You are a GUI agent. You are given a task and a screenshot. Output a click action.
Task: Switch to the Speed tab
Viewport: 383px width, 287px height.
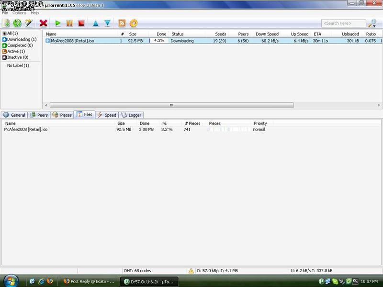click(x=107, y=115)
